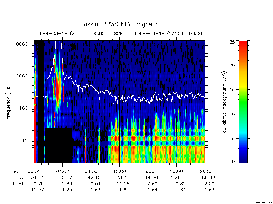Click the 20 label on the colorbar
Viewport: 273px width, 204px height.
coord(232,65)
